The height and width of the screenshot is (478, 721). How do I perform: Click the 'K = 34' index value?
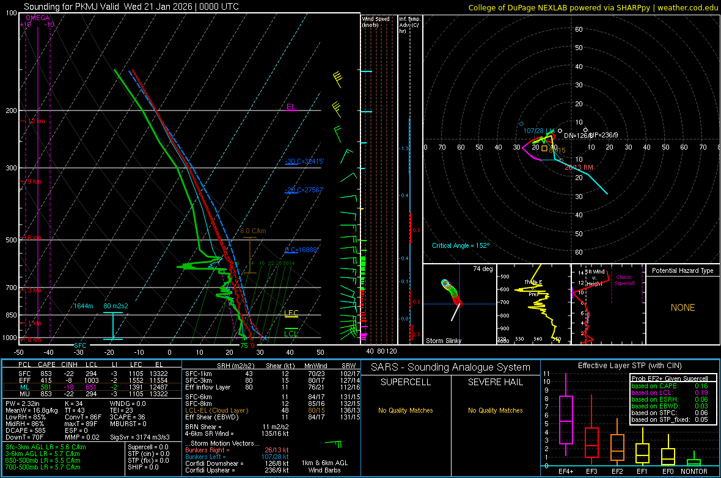tap(73, 404)
